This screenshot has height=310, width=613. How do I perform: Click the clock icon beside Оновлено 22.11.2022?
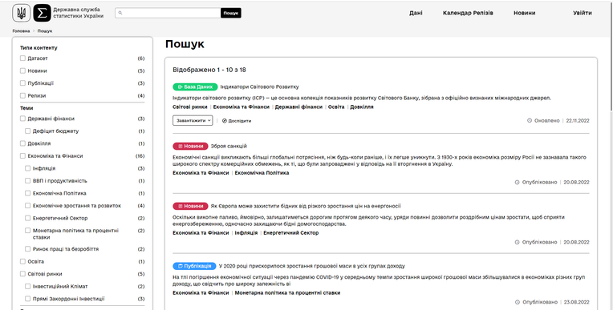coord(530,121)
